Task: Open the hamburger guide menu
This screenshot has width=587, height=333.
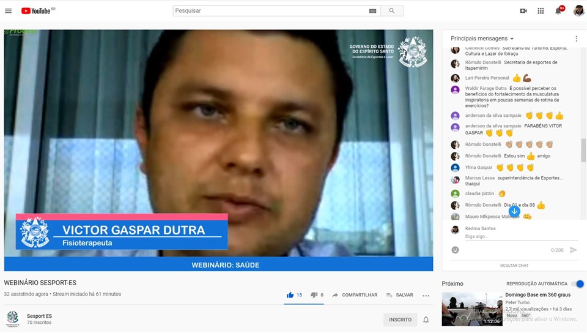Action: pyautogui.click(x=9, y=11)
